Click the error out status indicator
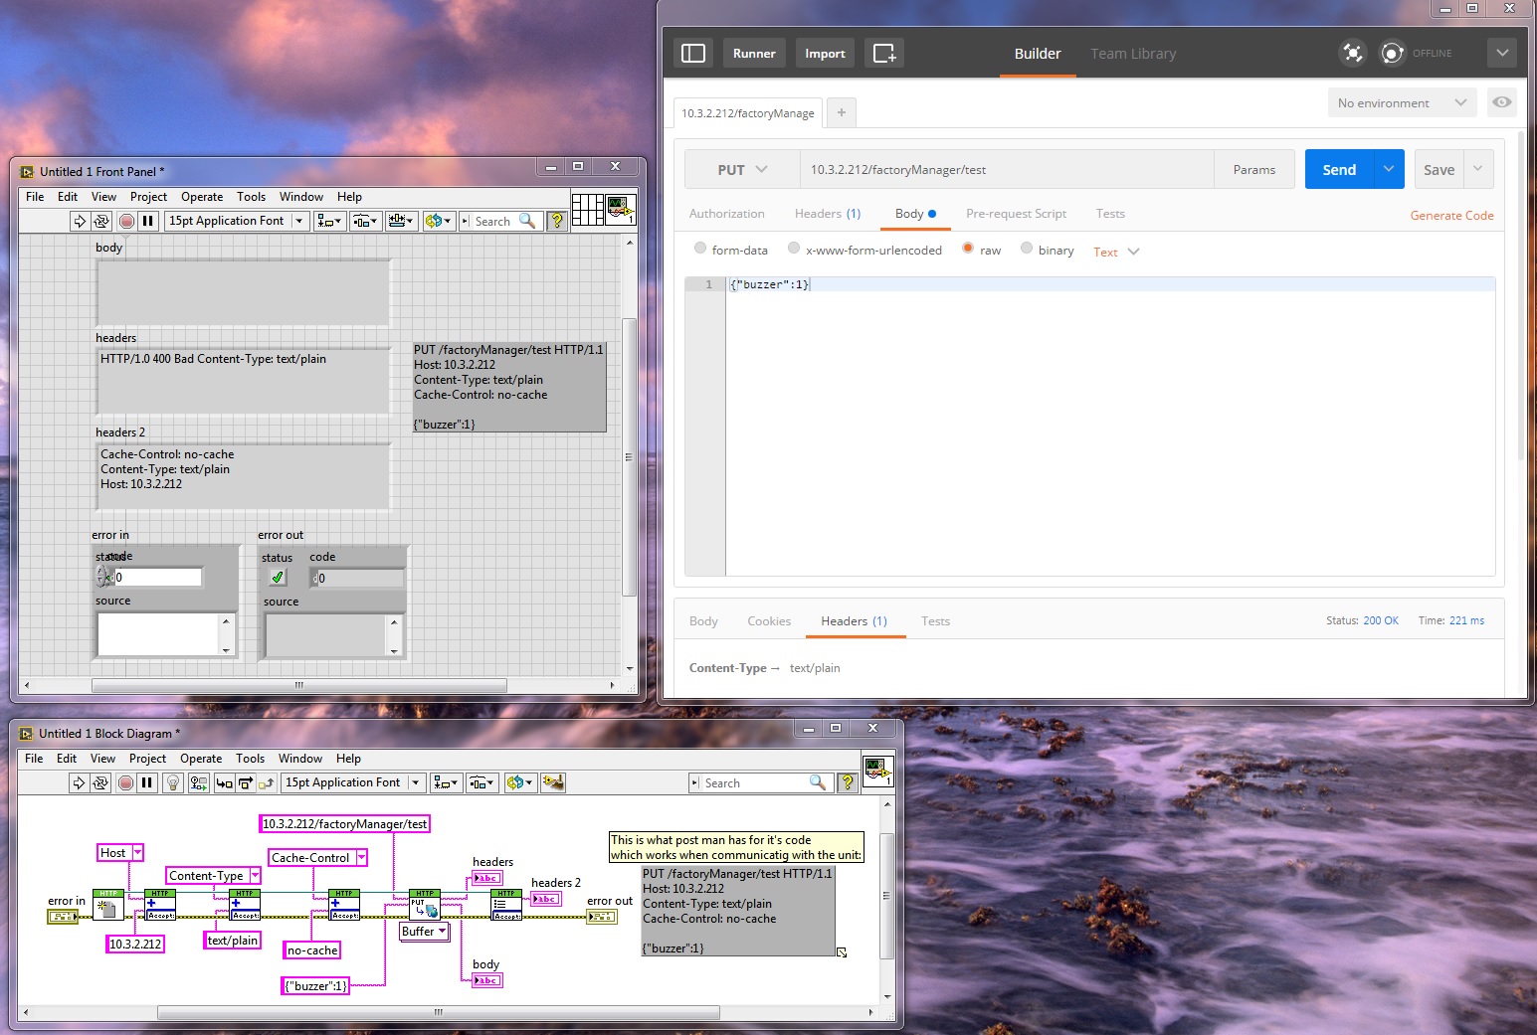Viewport: 1537px width, 1035px height. click(x=278, y=578)
